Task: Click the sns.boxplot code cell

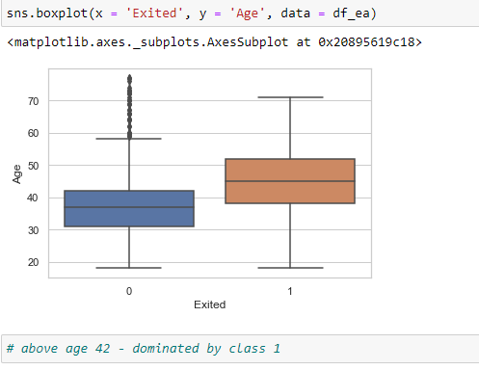Action: click(x=240, y=13)
